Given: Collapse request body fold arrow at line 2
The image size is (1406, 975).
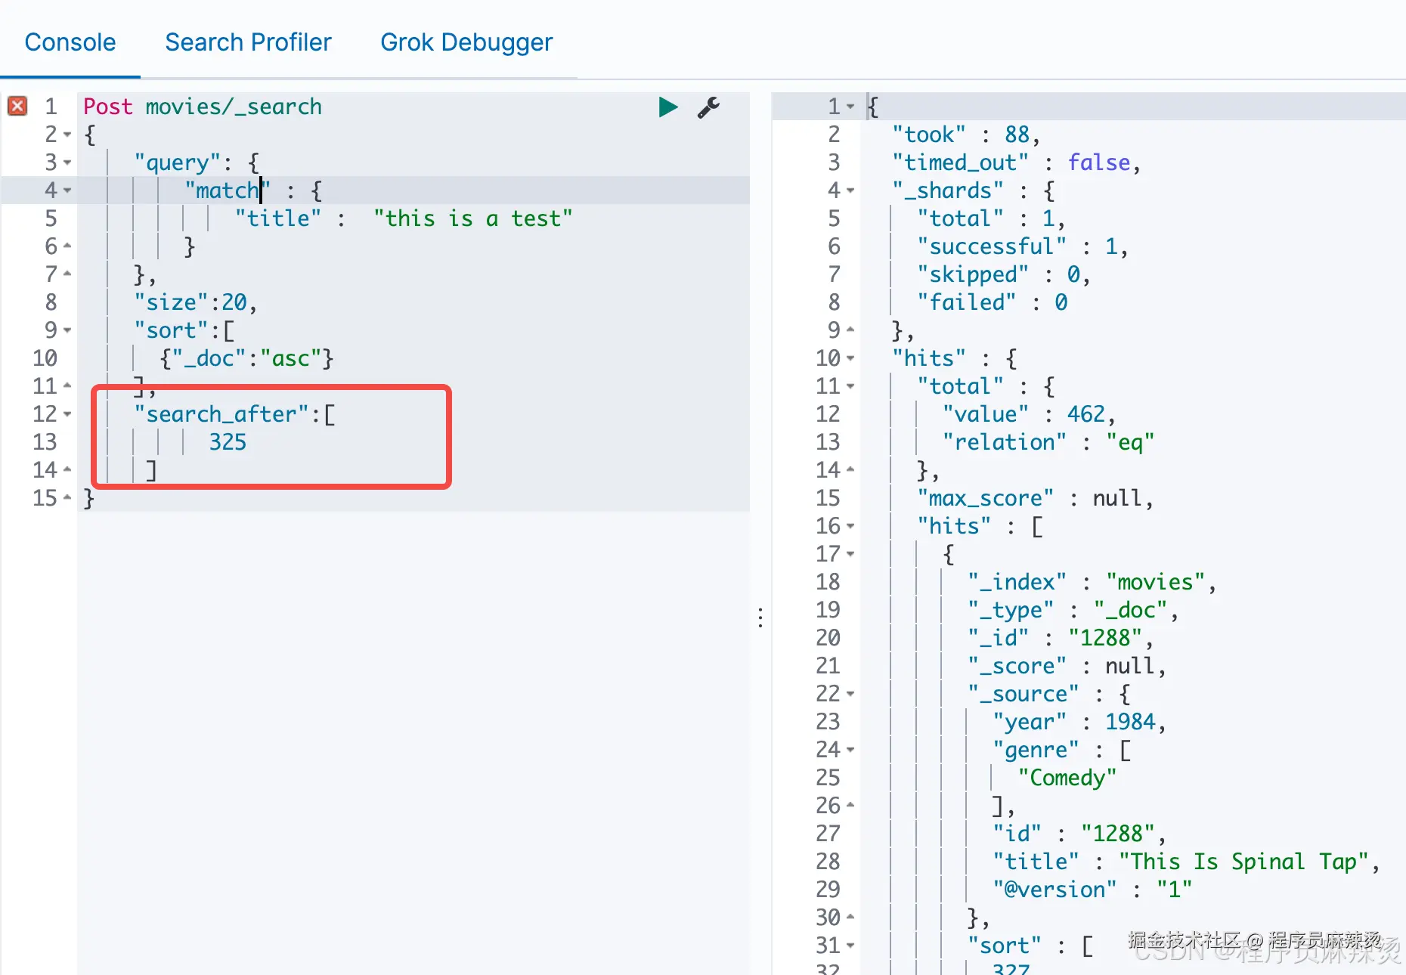Looking at the screenshot, I should [67, 135].
